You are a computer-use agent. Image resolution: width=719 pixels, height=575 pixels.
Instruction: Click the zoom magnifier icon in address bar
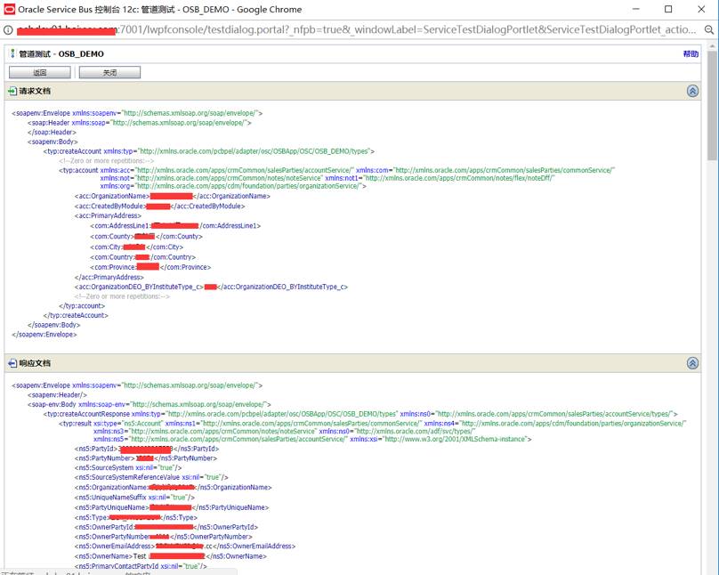[709, 29]
